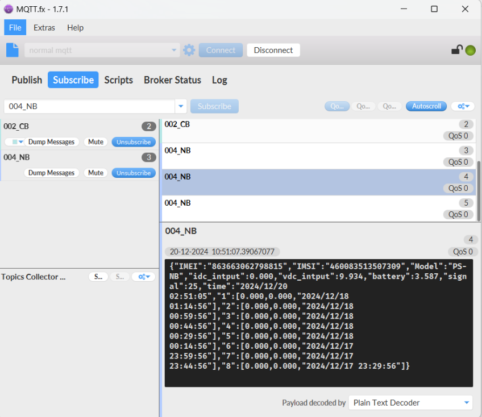Switch to the Log tab
Image resolution: width=482 pixels, height=417 pixels.
pos(219,80)
